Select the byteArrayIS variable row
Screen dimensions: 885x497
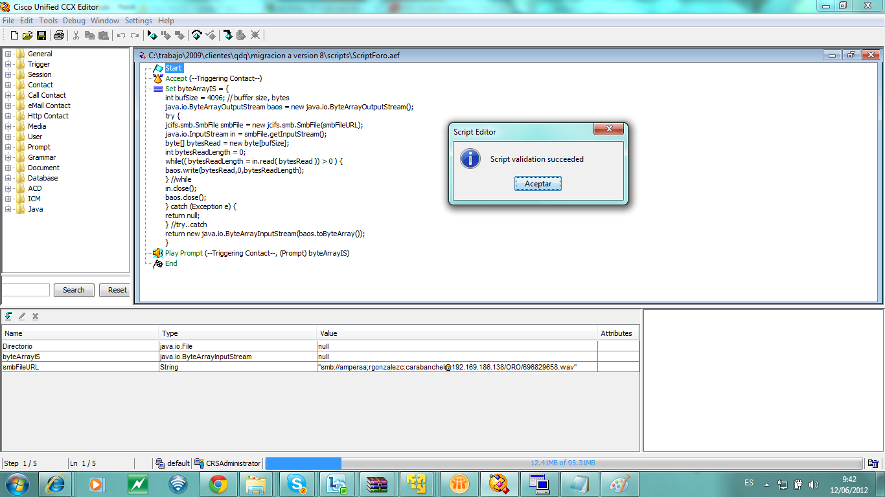tap(320, 357)
